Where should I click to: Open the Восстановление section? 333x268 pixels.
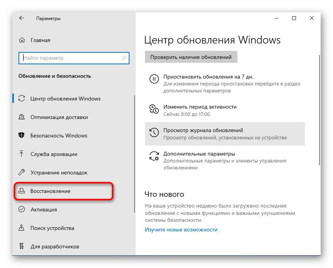pos(50,191)
